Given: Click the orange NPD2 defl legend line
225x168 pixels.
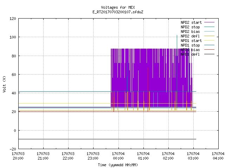Looking at the screenshot, I should [209, 36].
